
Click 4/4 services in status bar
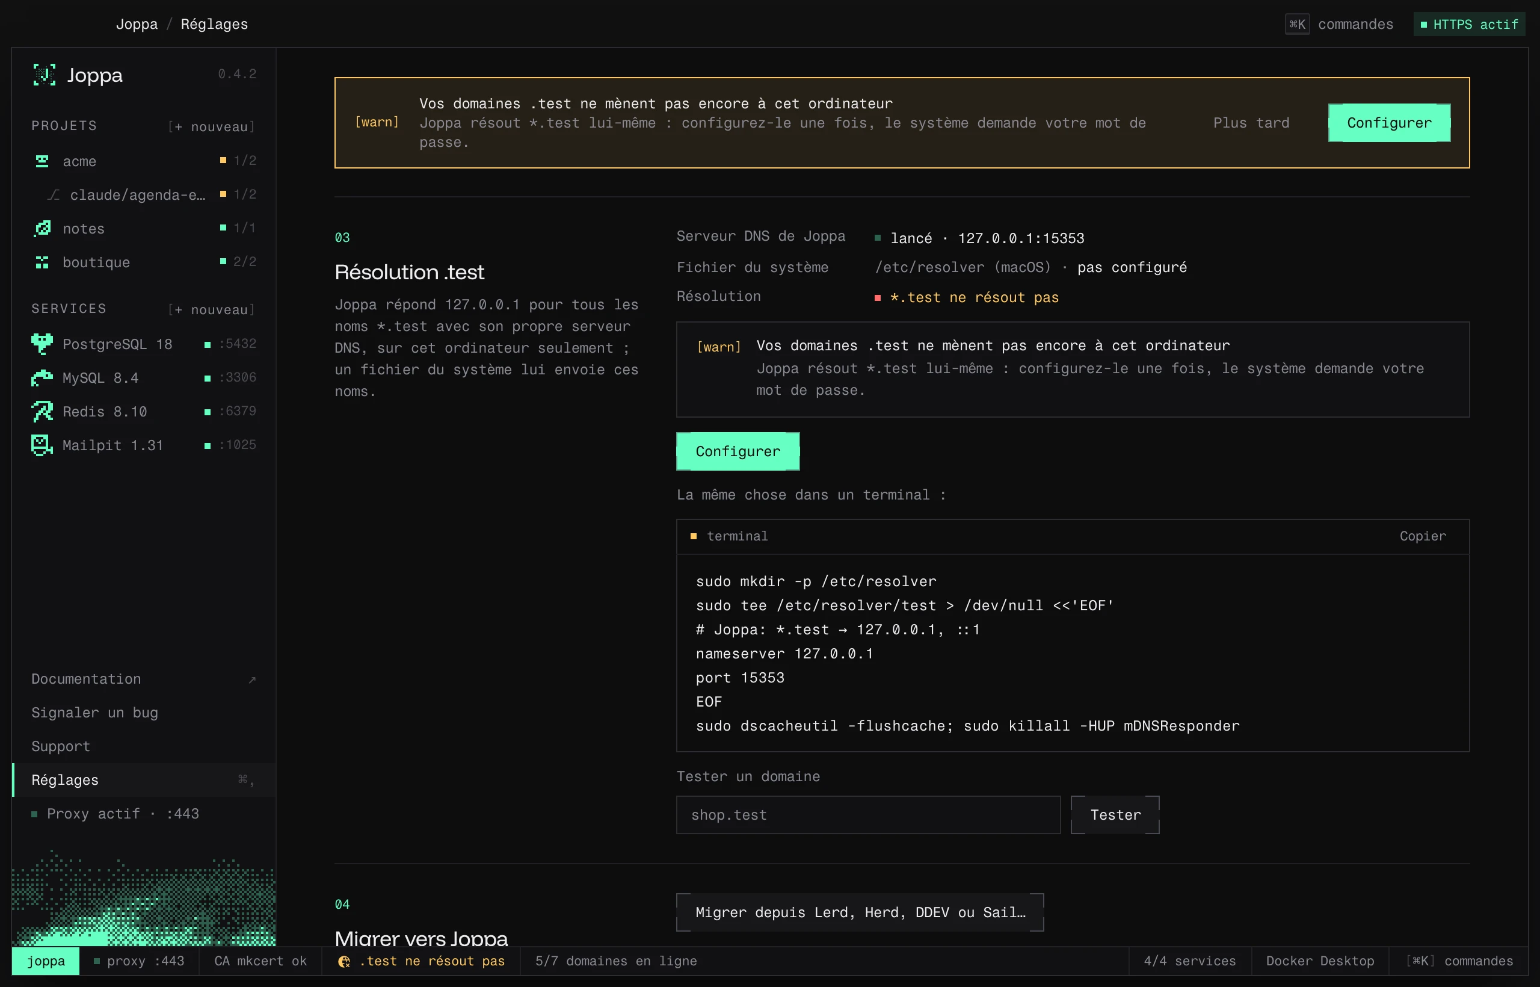tap(1190, 961)
